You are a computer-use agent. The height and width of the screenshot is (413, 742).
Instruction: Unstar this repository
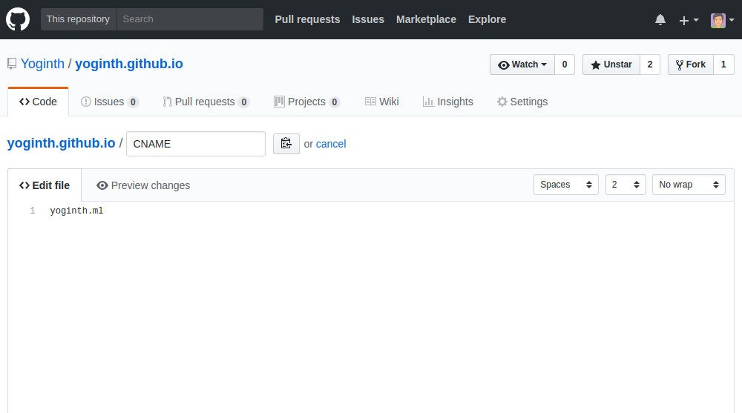[611, 65]
